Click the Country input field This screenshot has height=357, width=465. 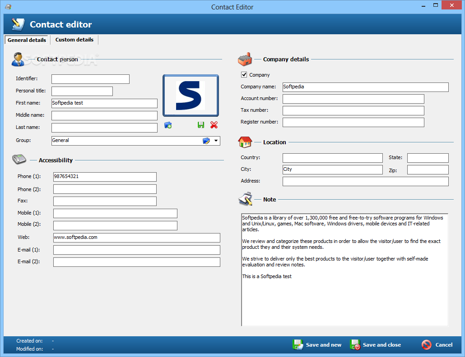(332, 158)
